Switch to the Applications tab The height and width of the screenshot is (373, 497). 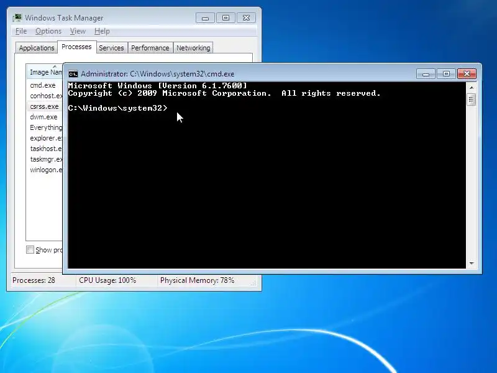37,48
